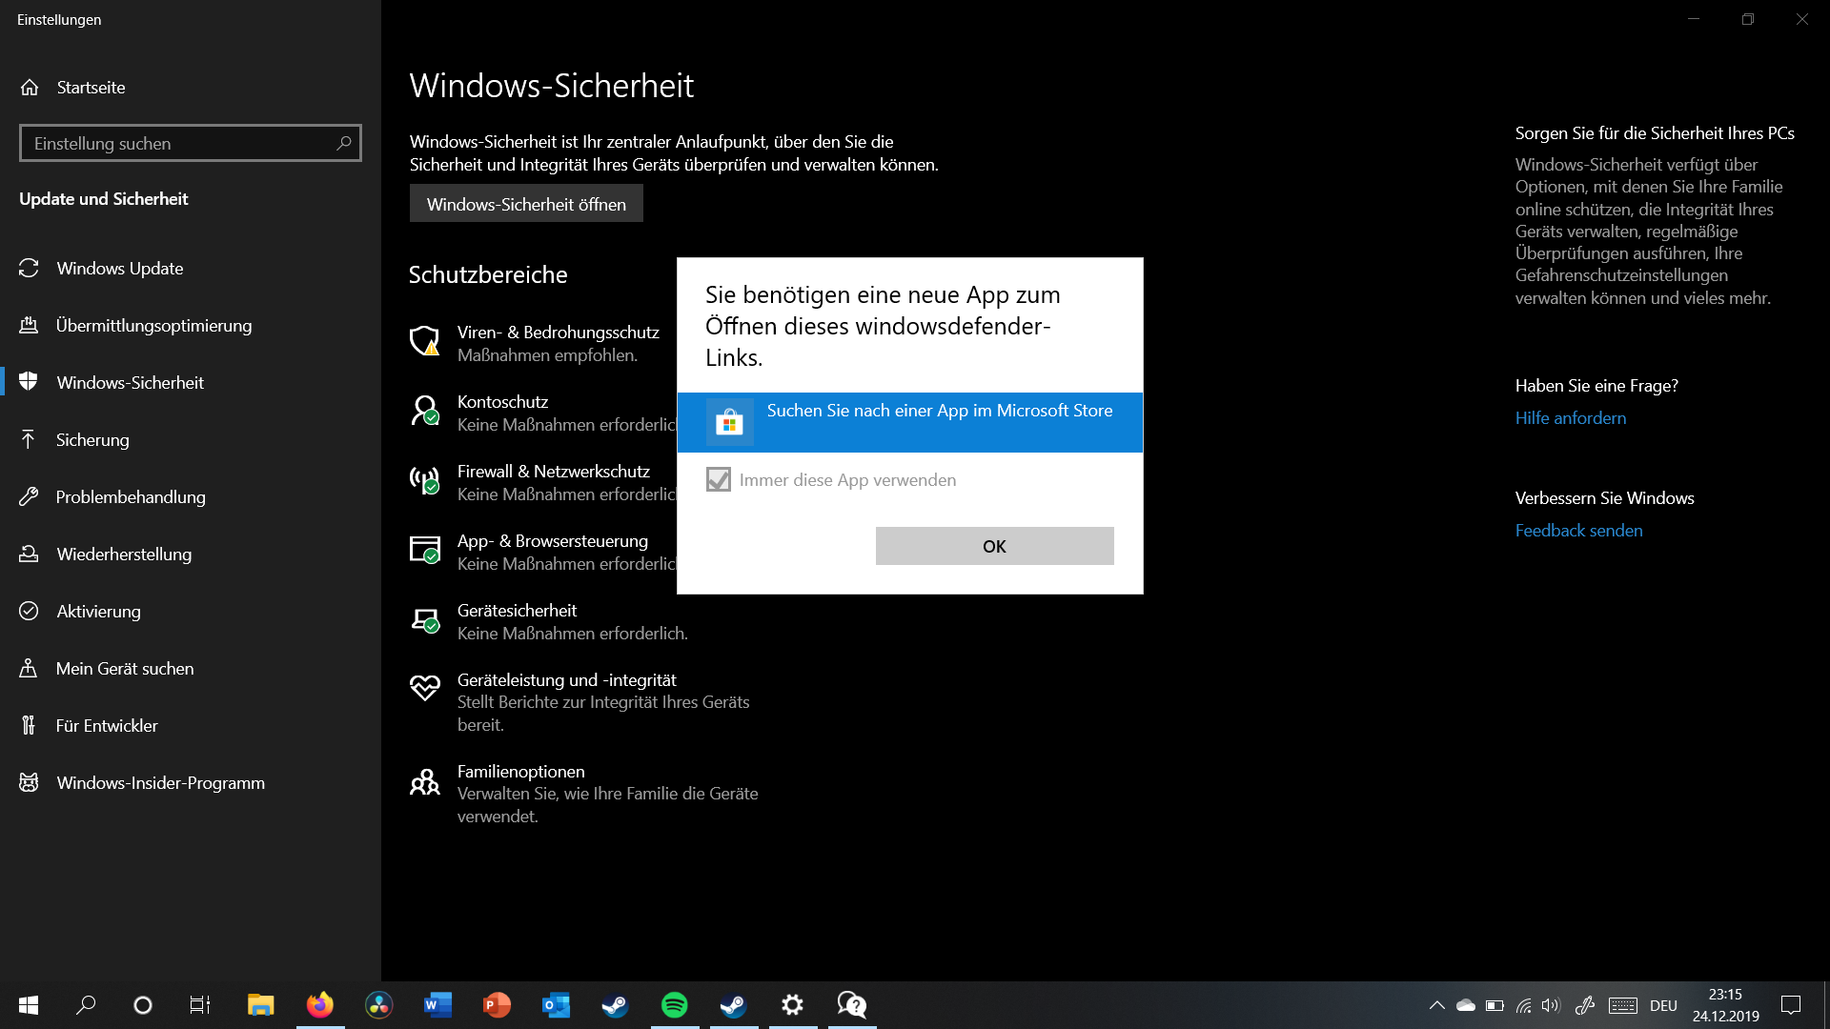Open PowerPoint from the taskbar
Viewport: 1830px width, 1029px height.
pos(497,1005)
